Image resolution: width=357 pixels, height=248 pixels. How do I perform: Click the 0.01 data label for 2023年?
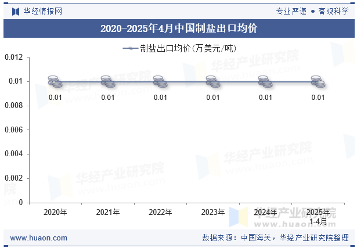tap(213, 98)
